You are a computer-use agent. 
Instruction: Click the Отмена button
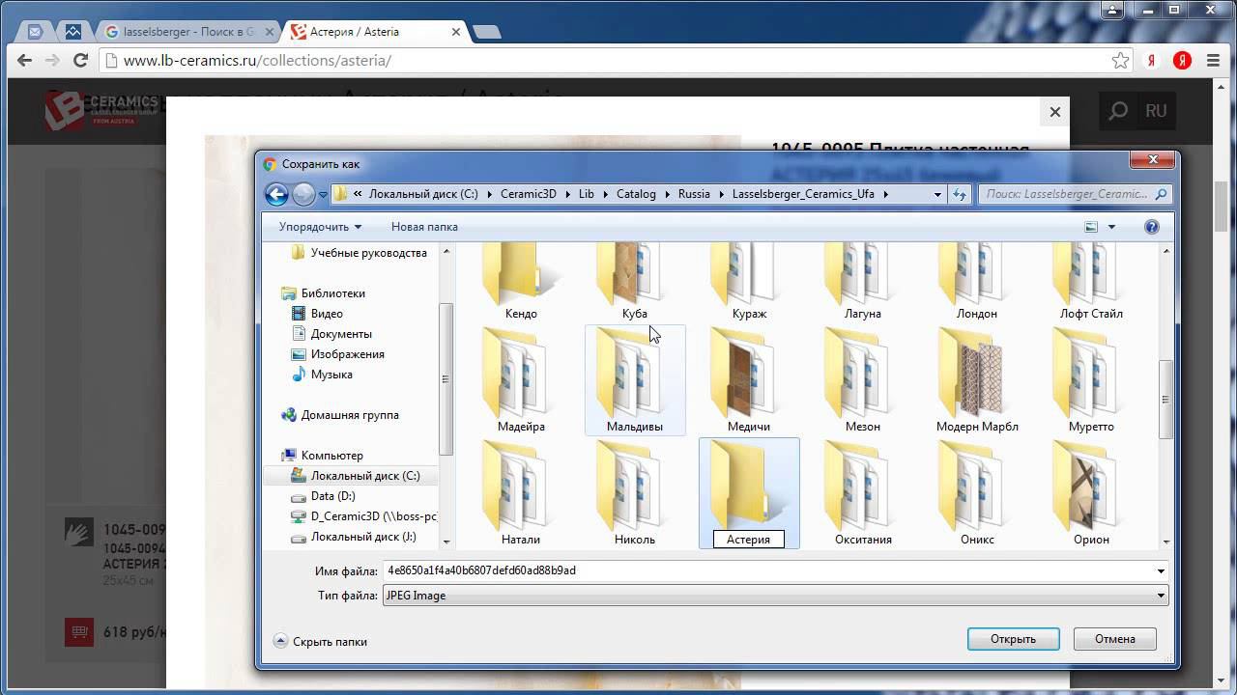click(x=1115, y=639)
